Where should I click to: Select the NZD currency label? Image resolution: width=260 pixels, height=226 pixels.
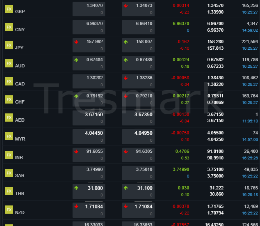click(x=20, y=212)
